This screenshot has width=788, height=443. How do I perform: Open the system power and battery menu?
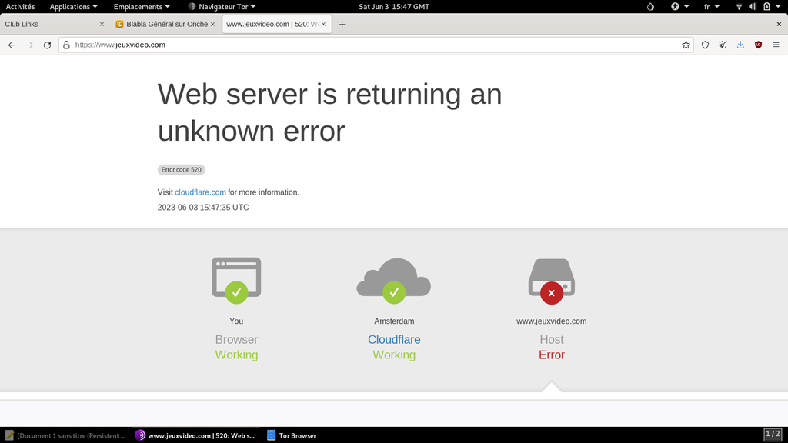(772, 6)
